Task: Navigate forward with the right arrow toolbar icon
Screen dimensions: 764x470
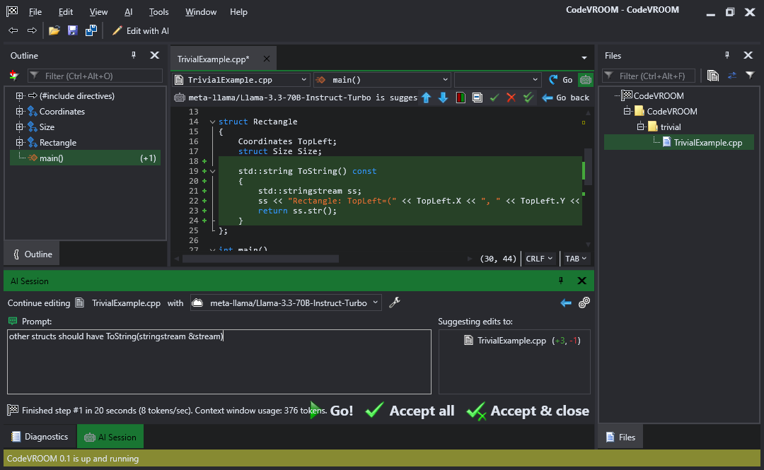Action: pyautogui.click(x=32, y=30)
